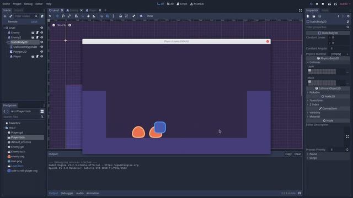The height and width of the screenshot is (198, 353).
Task: Toggle visibility of the Player node
Action: click(x=42, y=56)
